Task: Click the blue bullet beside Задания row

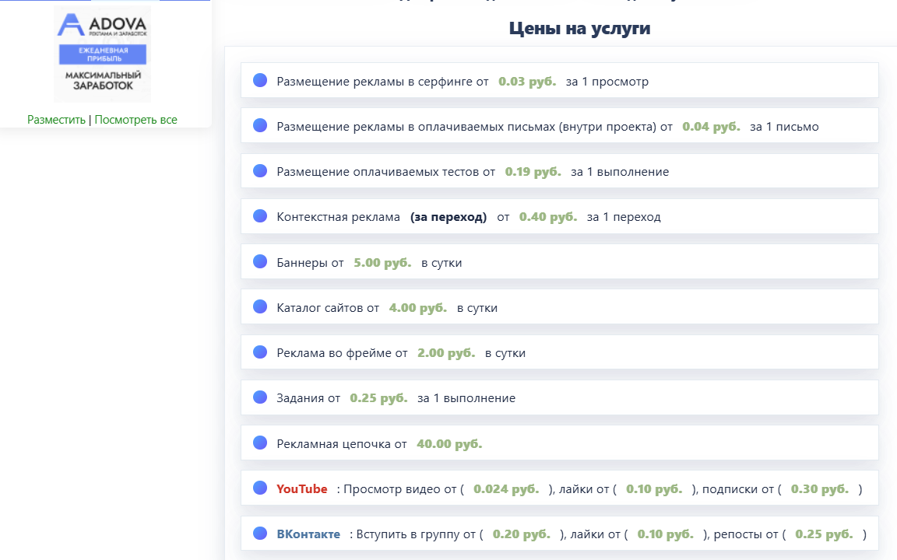Action: (x=261, y=397)
